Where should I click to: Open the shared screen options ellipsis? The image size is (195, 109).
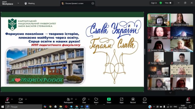click(x=93, y=3)
